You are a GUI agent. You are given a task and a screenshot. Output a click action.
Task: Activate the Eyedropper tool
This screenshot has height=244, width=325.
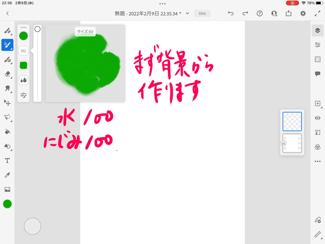7,175
